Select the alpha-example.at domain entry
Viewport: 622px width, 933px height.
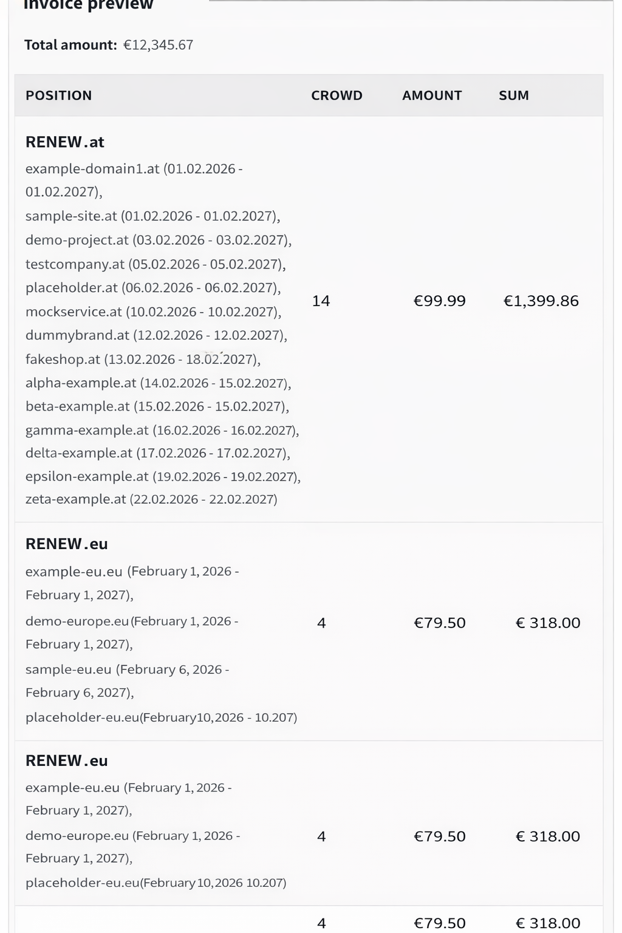tap(158, 383)
